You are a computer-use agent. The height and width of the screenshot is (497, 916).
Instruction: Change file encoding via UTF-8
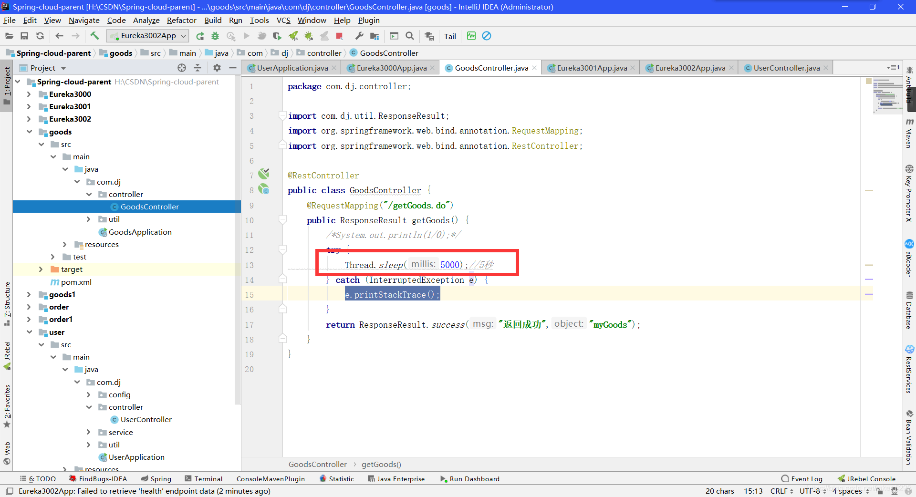[812, 491]
